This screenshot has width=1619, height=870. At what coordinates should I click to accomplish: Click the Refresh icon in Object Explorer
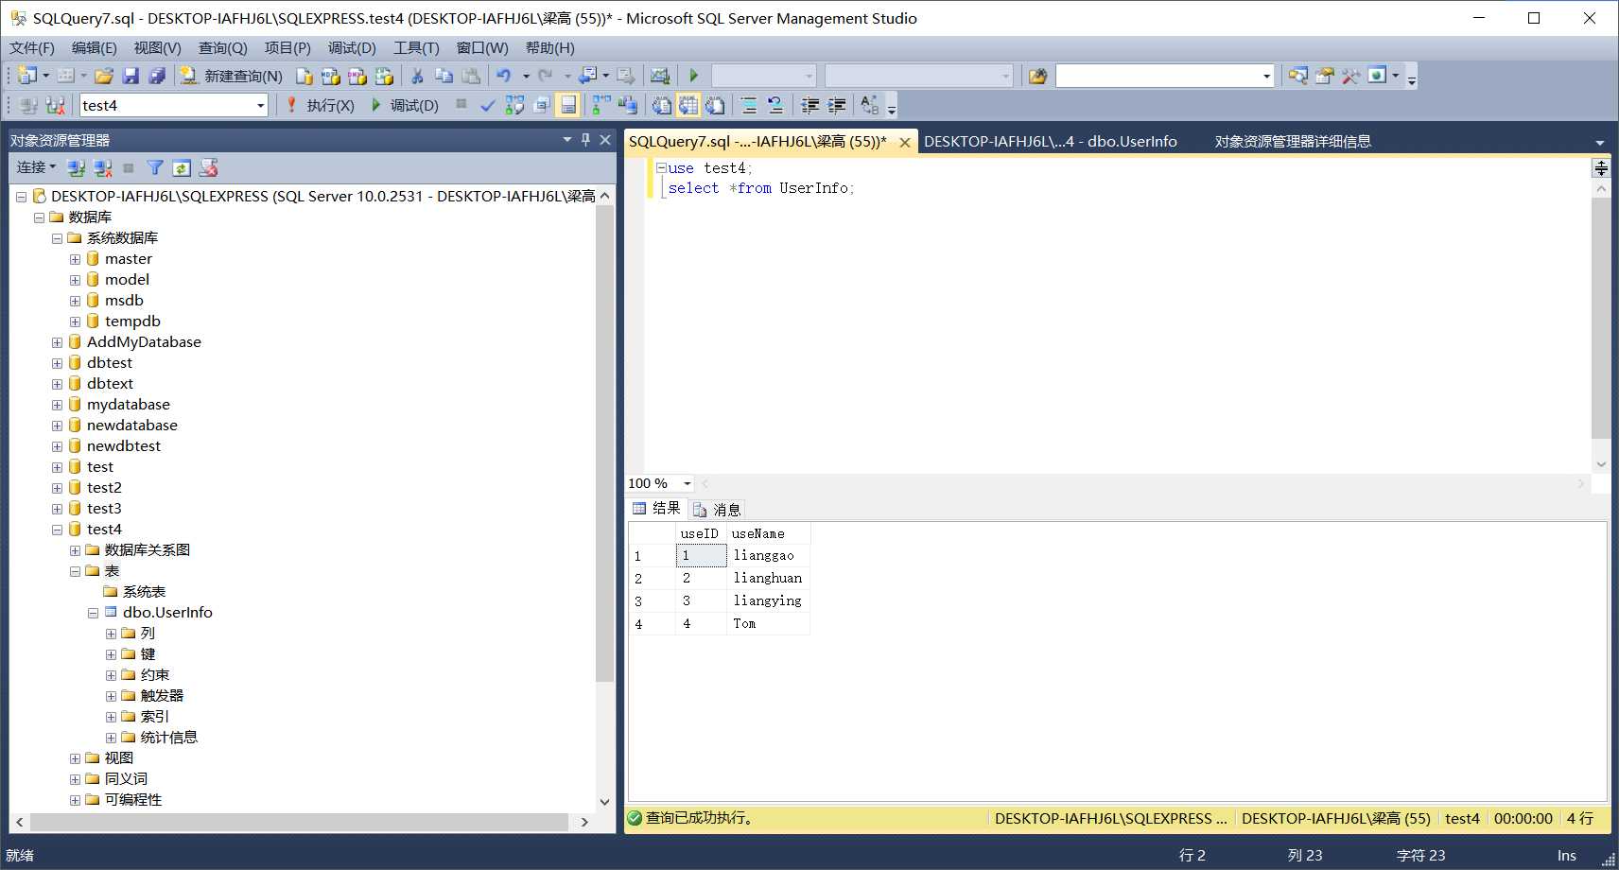(x=182, y=167)
